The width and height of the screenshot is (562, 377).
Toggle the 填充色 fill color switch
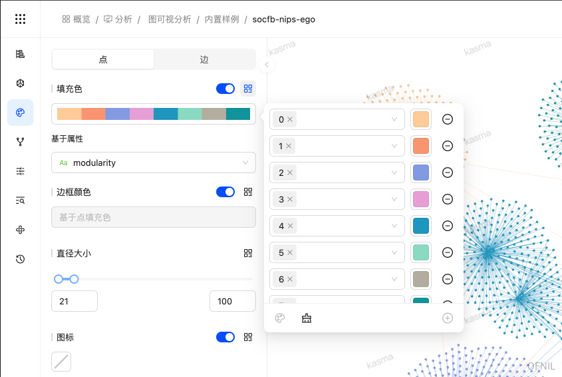pyautogui.click(x=225, y=89)
